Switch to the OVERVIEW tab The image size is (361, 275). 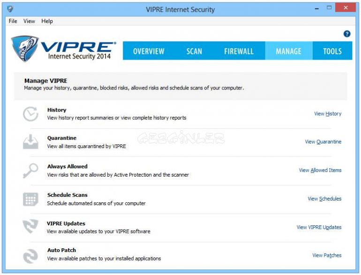pos(149,51)
